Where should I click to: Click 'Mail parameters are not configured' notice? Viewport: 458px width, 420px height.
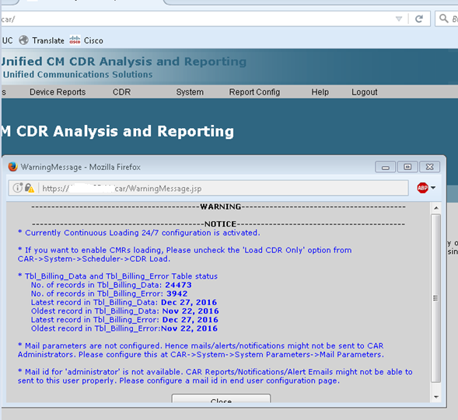[201, 350]
